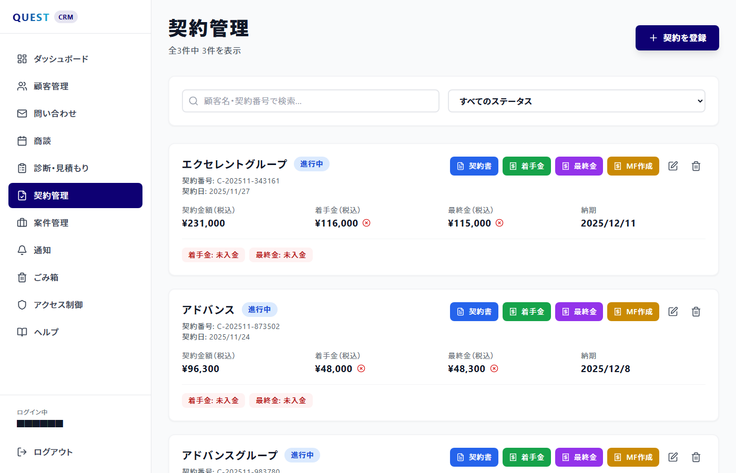Click trash icon for アドバンスグループ contract
736x473 pixels.
coord(696,457)
